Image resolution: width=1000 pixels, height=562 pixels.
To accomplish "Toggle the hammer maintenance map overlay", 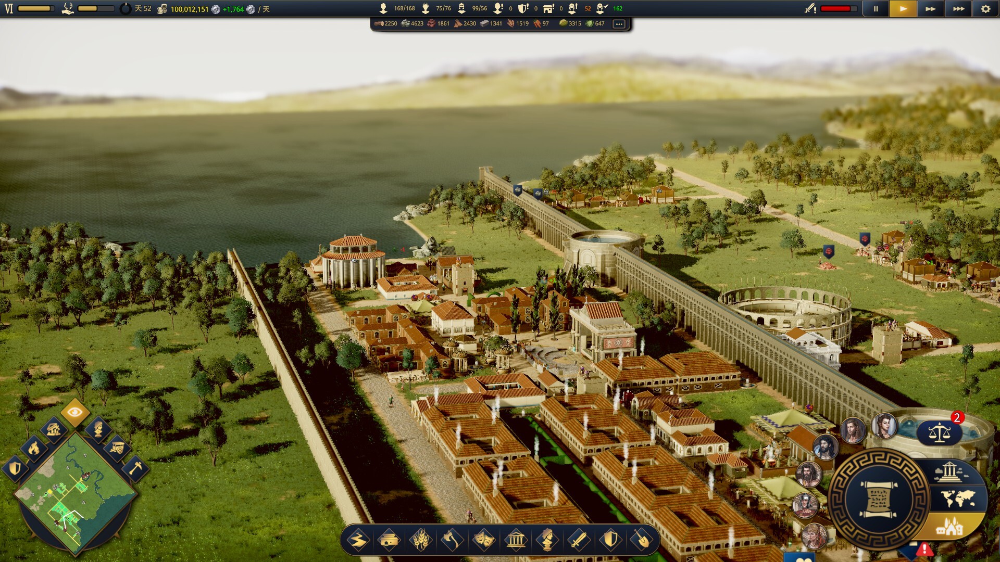I will click(135, 467).
